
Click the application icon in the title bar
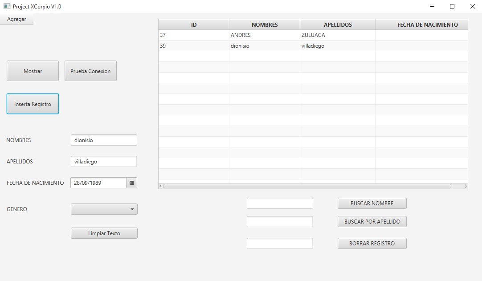point(6,6)
